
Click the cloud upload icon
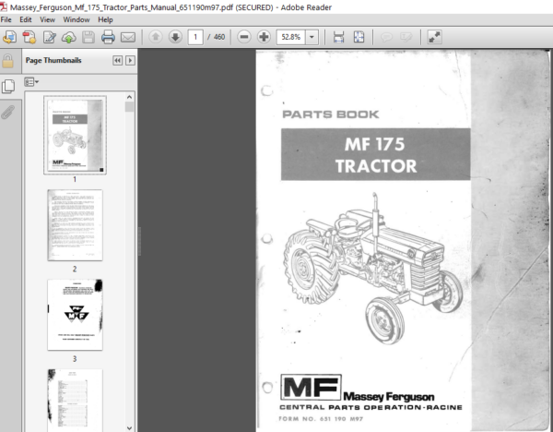(x=69, y=37)
